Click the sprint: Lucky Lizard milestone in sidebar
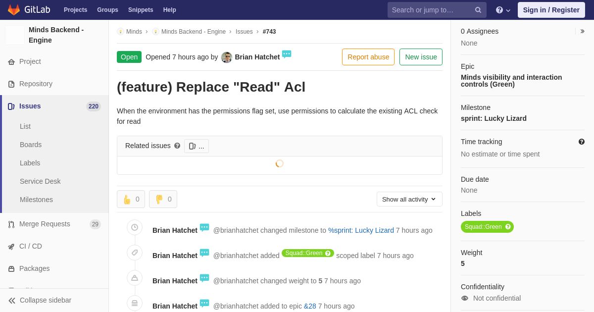 point(494,118)
